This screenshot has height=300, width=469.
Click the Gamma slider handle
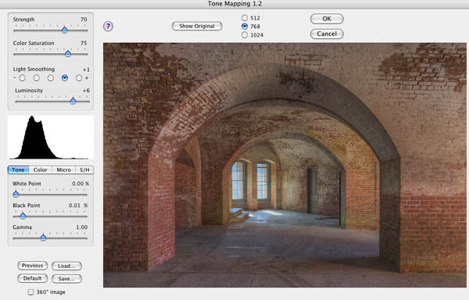point(43,237)
